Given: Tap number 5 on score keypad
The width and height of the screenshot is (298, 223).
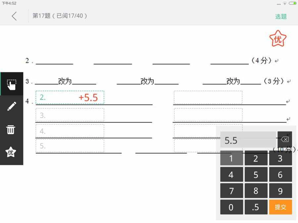Looking at the screenshot, I should pyautogui.click(x=256, y=174).
